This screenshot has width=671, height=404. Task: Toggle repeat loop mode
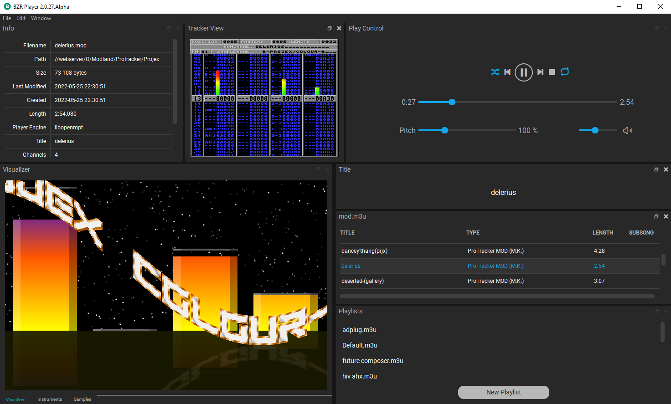point(565,72)
